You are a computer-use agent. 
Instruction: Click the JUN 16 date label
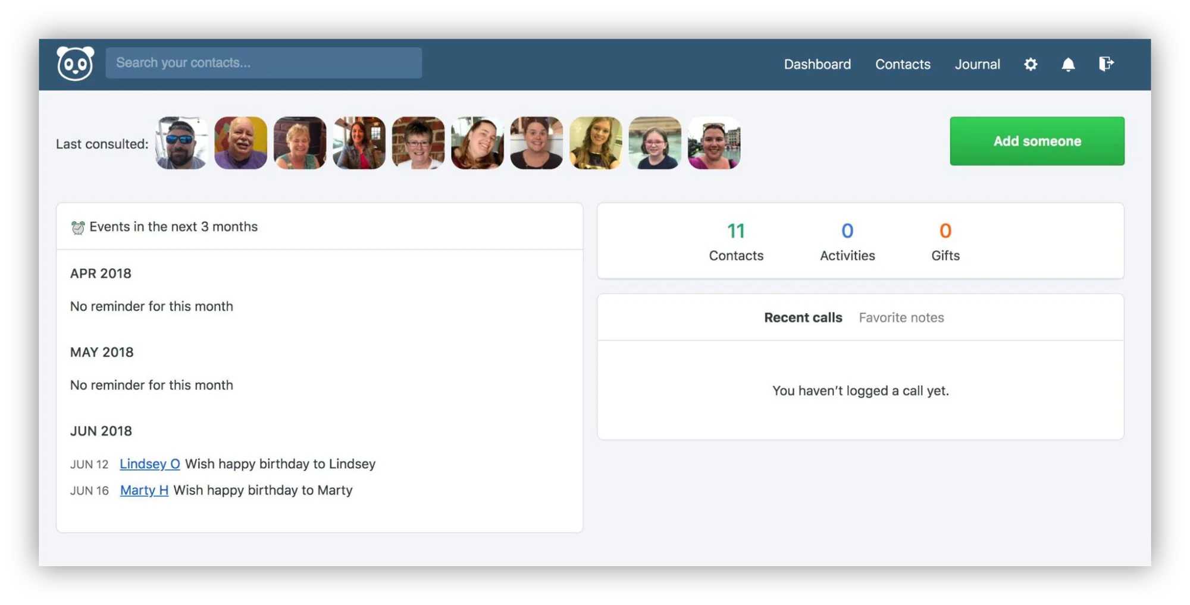(89, 491)
